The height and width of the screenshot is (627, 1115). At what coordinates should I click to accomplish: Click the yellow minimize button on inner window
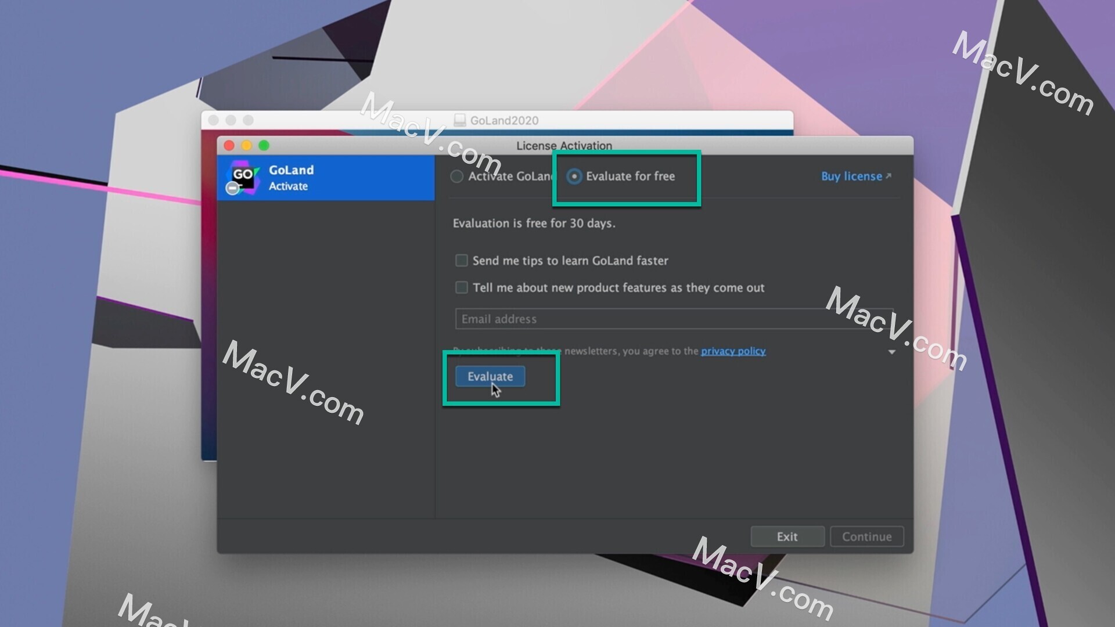(x=248, y=146)
